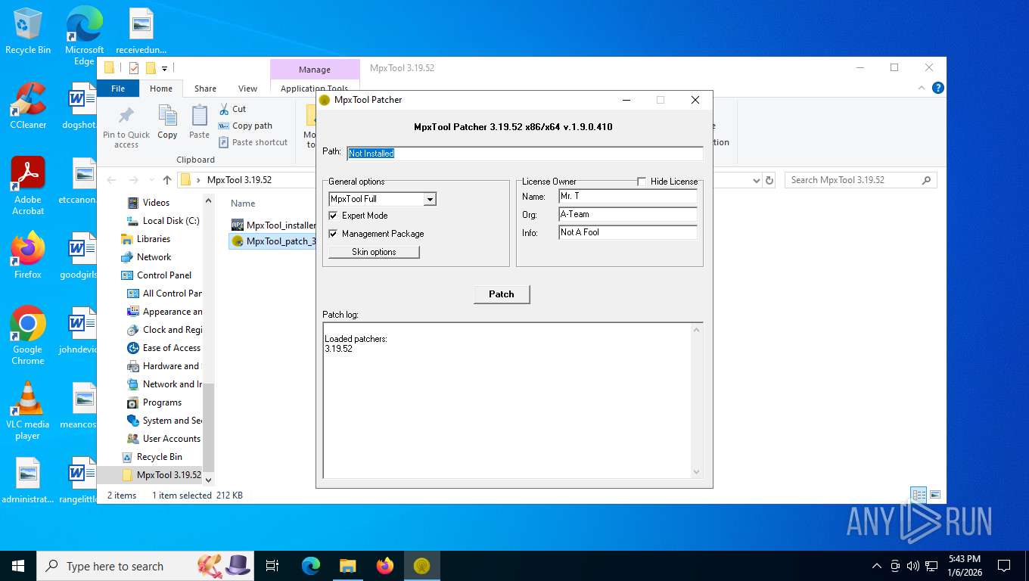Open the notification center icon
The image size is (1029, 581).
coord(1004,566)
